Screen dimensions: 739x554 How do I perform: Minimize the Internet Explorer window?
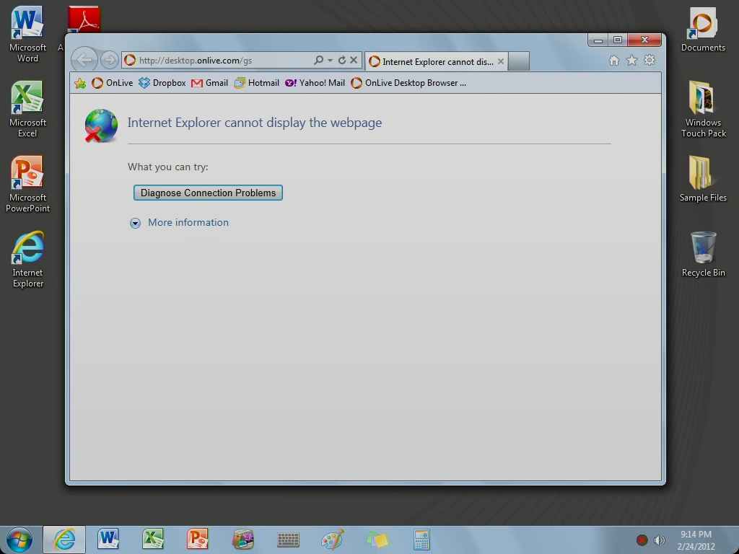[x=598, y=40]
